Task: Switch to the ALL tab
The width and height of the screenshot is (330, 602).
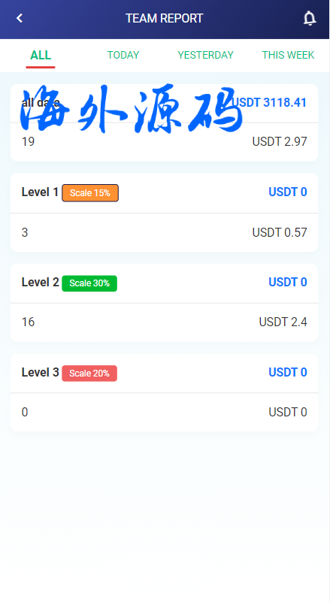Action: pos(41,56)
